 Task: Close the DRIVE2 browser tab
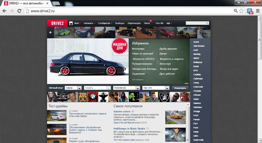(x=47, y=3)
